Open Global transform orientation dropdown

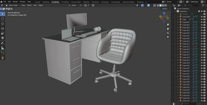[73, 5]
